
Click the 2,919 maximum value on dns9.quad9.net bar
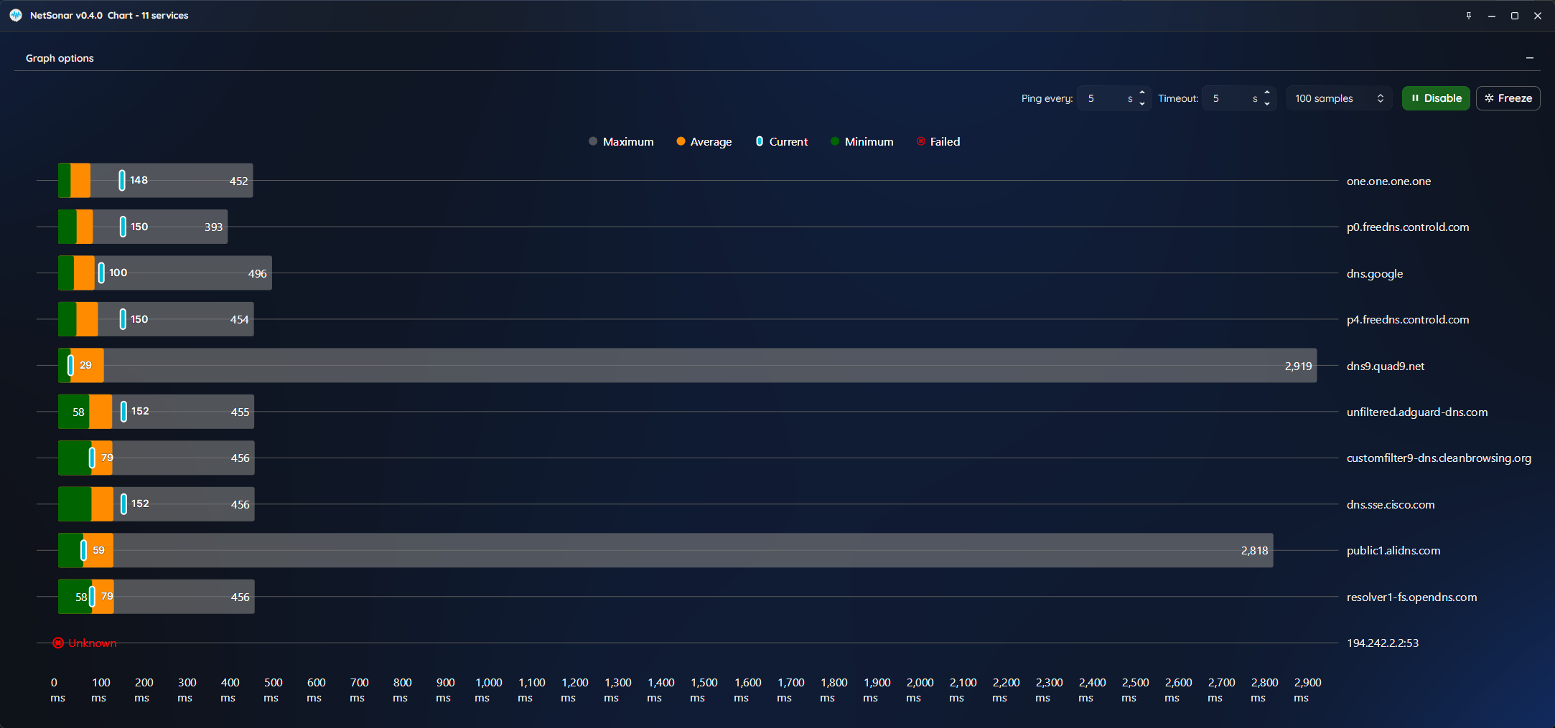pyautogui.click(x=1298, y=366)
